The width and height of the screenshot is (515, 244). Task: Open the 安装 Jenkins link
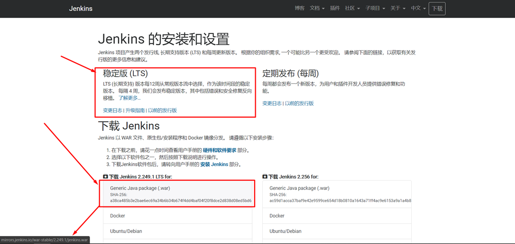(x=214, y=164)
